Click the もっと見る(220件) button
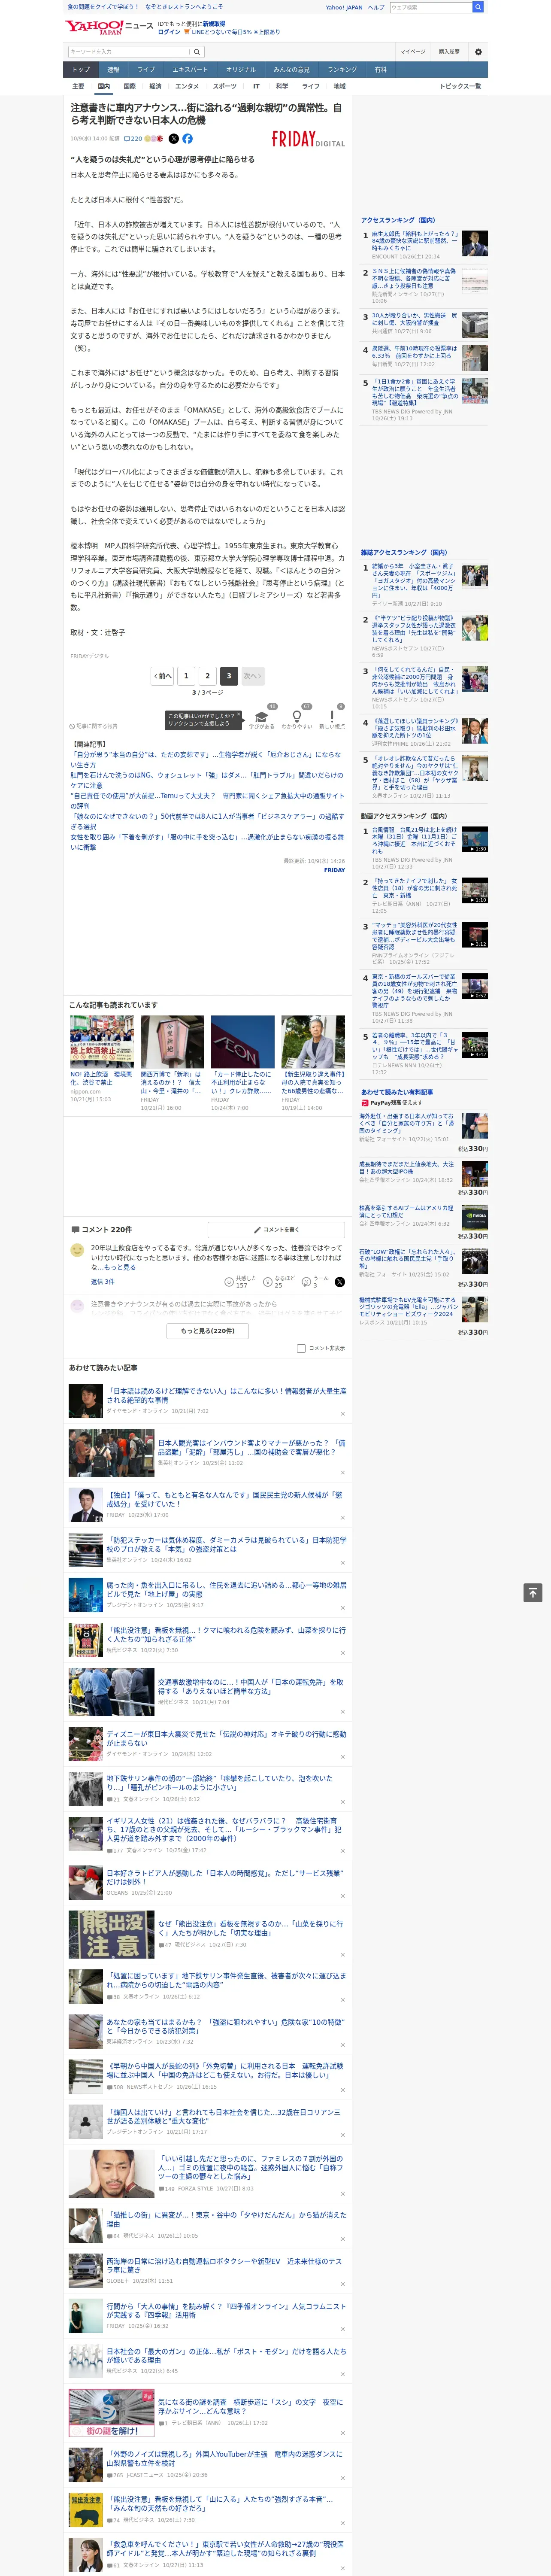Viewport: 551px width, 2576px height. click(208, 1331)
